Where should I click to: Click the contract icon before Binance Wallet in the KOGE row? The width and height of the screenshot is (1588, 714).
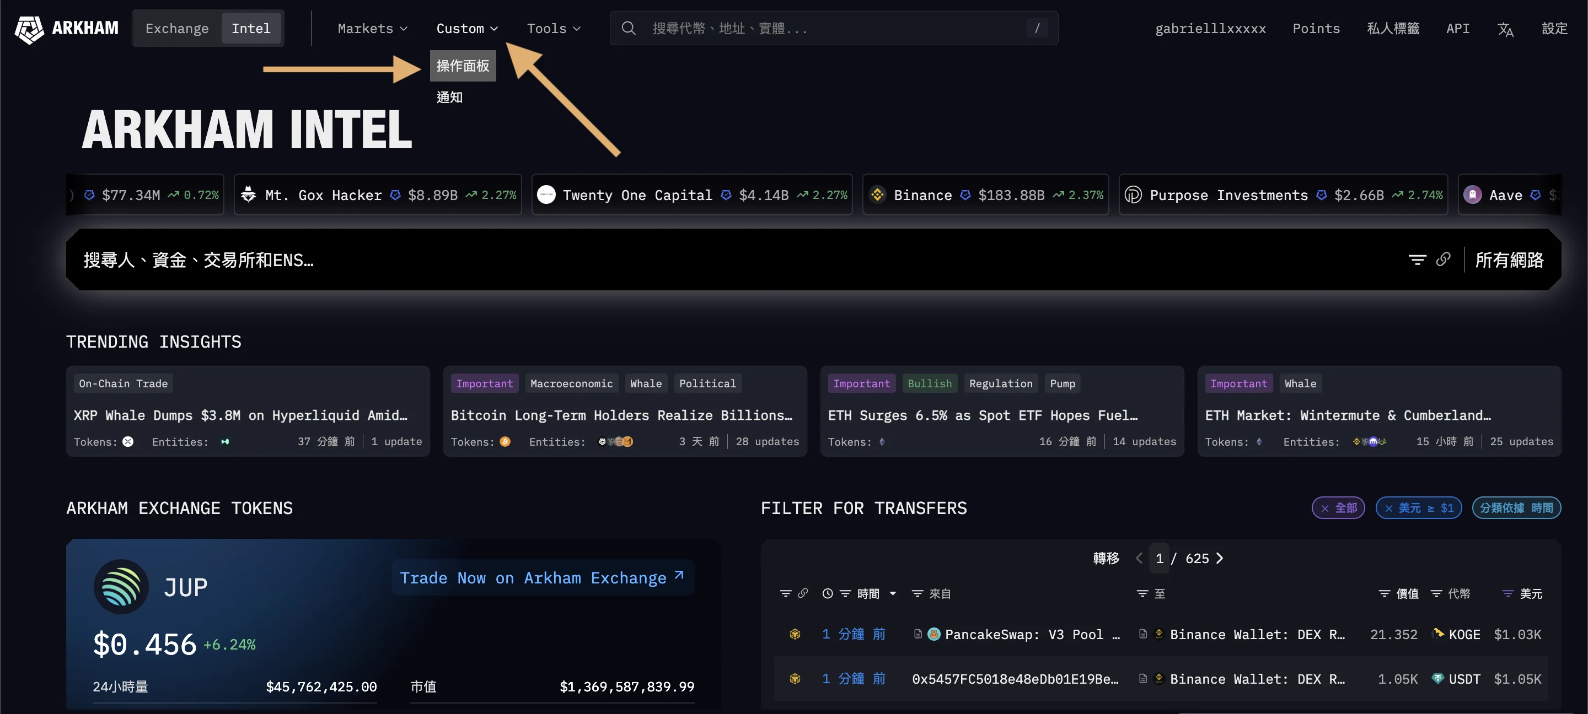click(1143, 634)
